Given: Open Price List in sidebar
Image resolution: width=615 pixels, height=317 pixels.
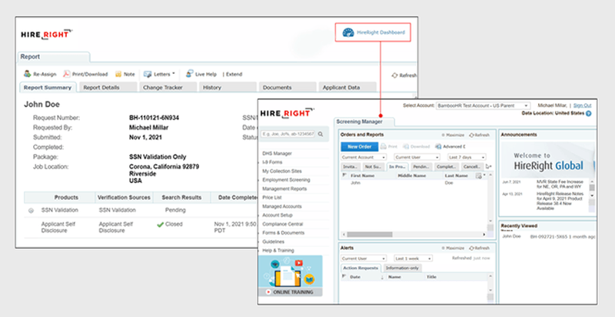Looking at the screenshot, I should pyautogui.click(x=272, y=197).
